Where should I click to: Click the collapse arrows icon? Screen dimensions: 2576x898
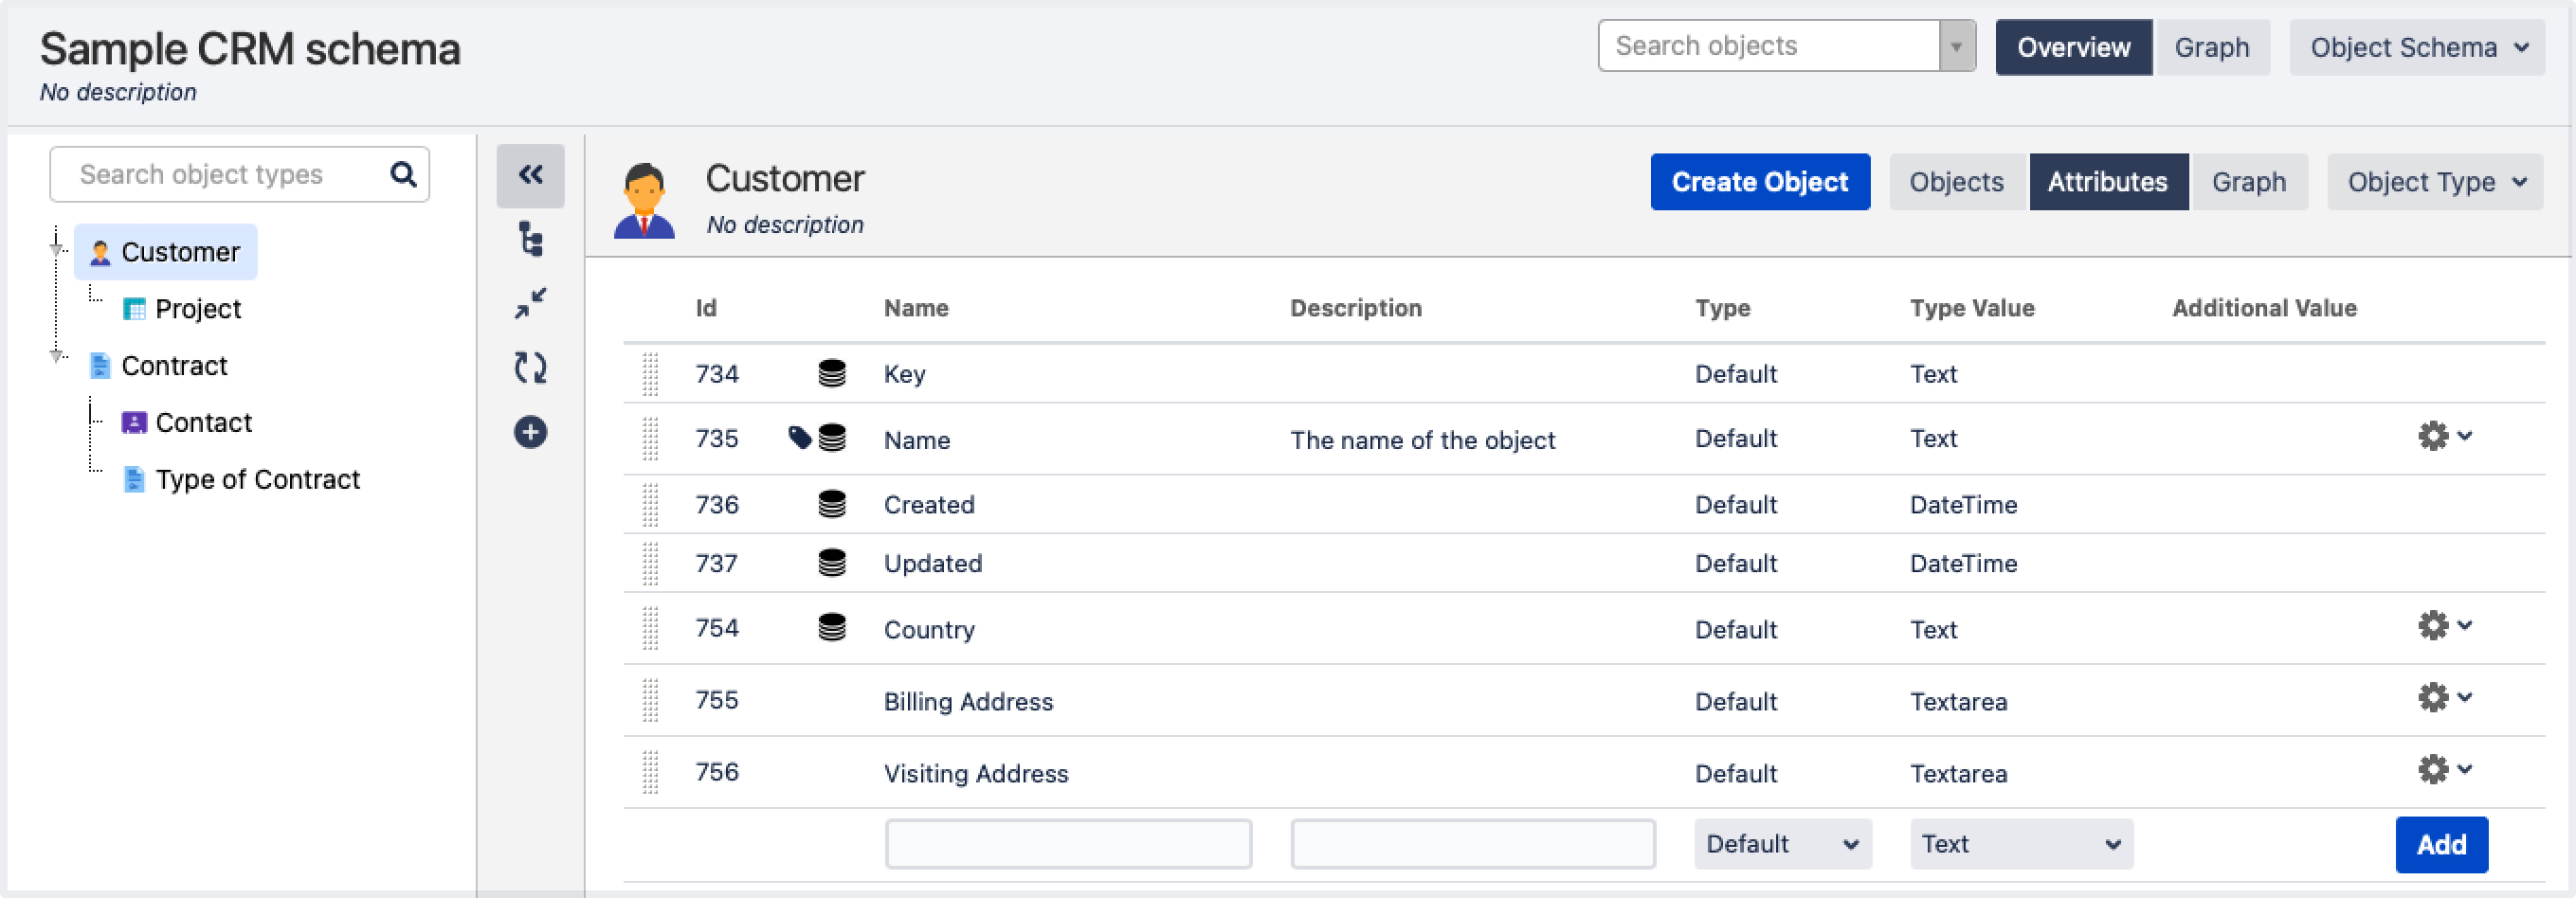(x=530, y=303)
